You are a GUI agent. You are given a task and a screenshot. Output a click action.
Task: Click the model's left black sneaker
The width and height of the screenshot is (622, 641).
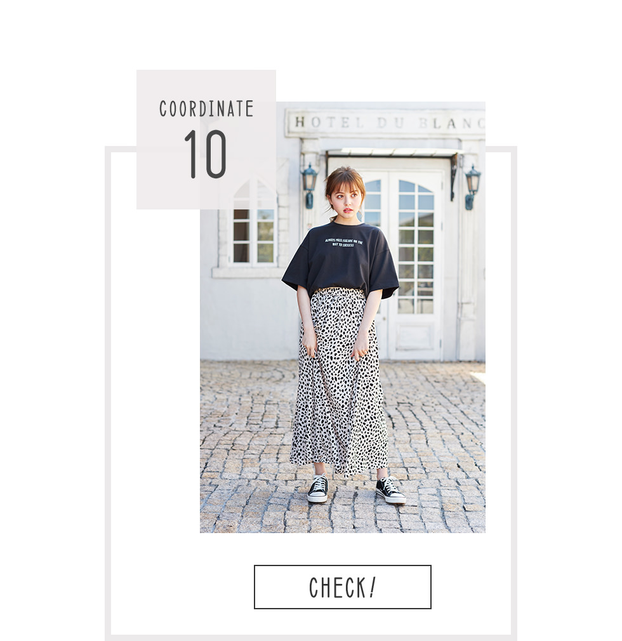tap(390, 490)
